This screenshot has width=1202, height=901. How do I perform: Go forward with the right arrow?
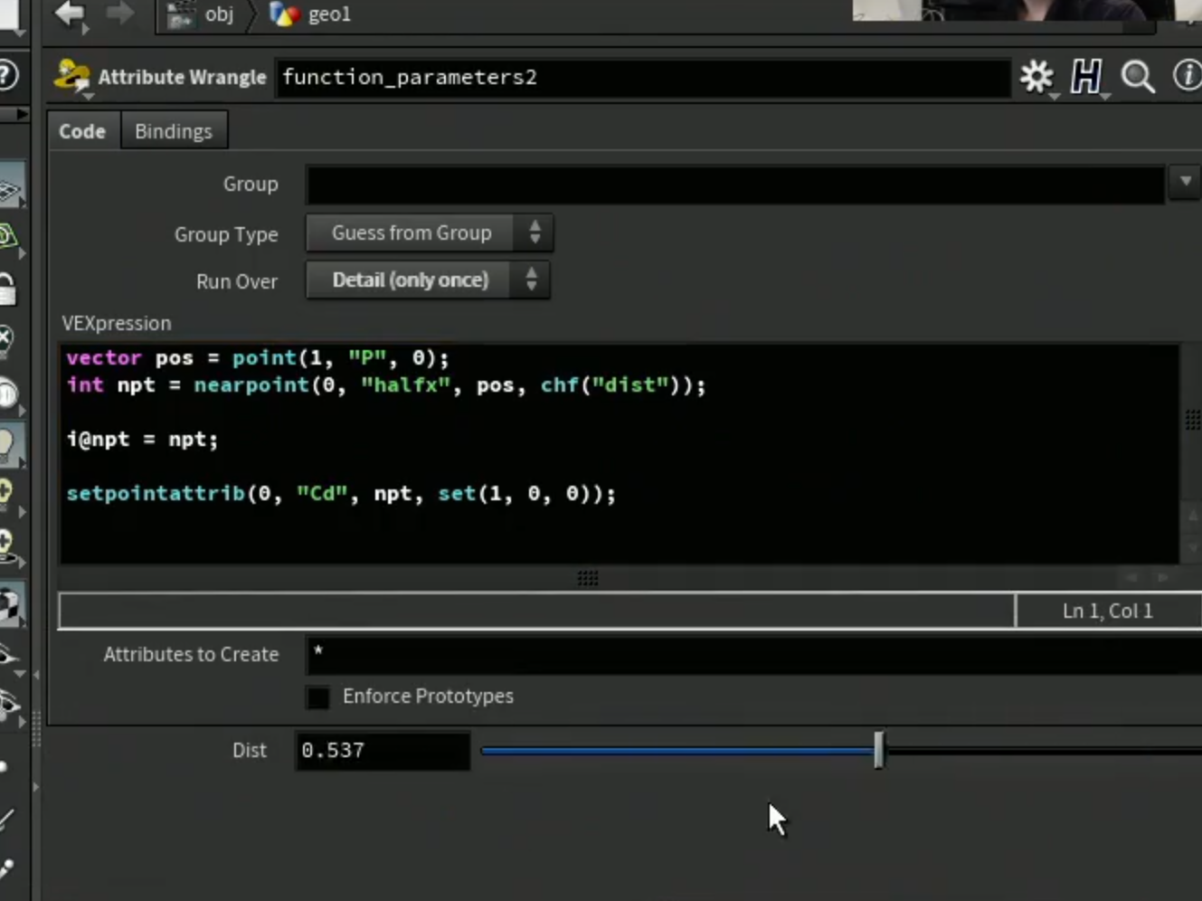click(118, 14)
